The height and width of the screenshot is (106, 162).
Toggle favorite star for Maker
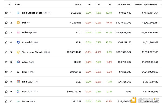[6, 101]
